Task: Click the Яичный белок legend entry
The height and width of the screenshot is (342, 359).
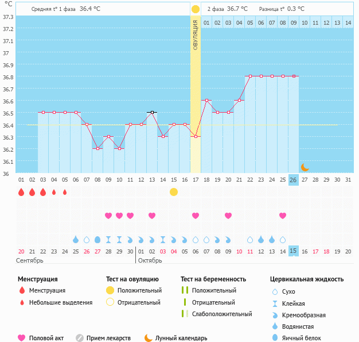Action: pyautogui.click(x=296, y=337)
